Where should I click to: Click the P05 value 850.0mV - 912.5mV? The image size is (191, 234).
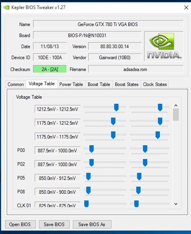click(x=57, y=178)
